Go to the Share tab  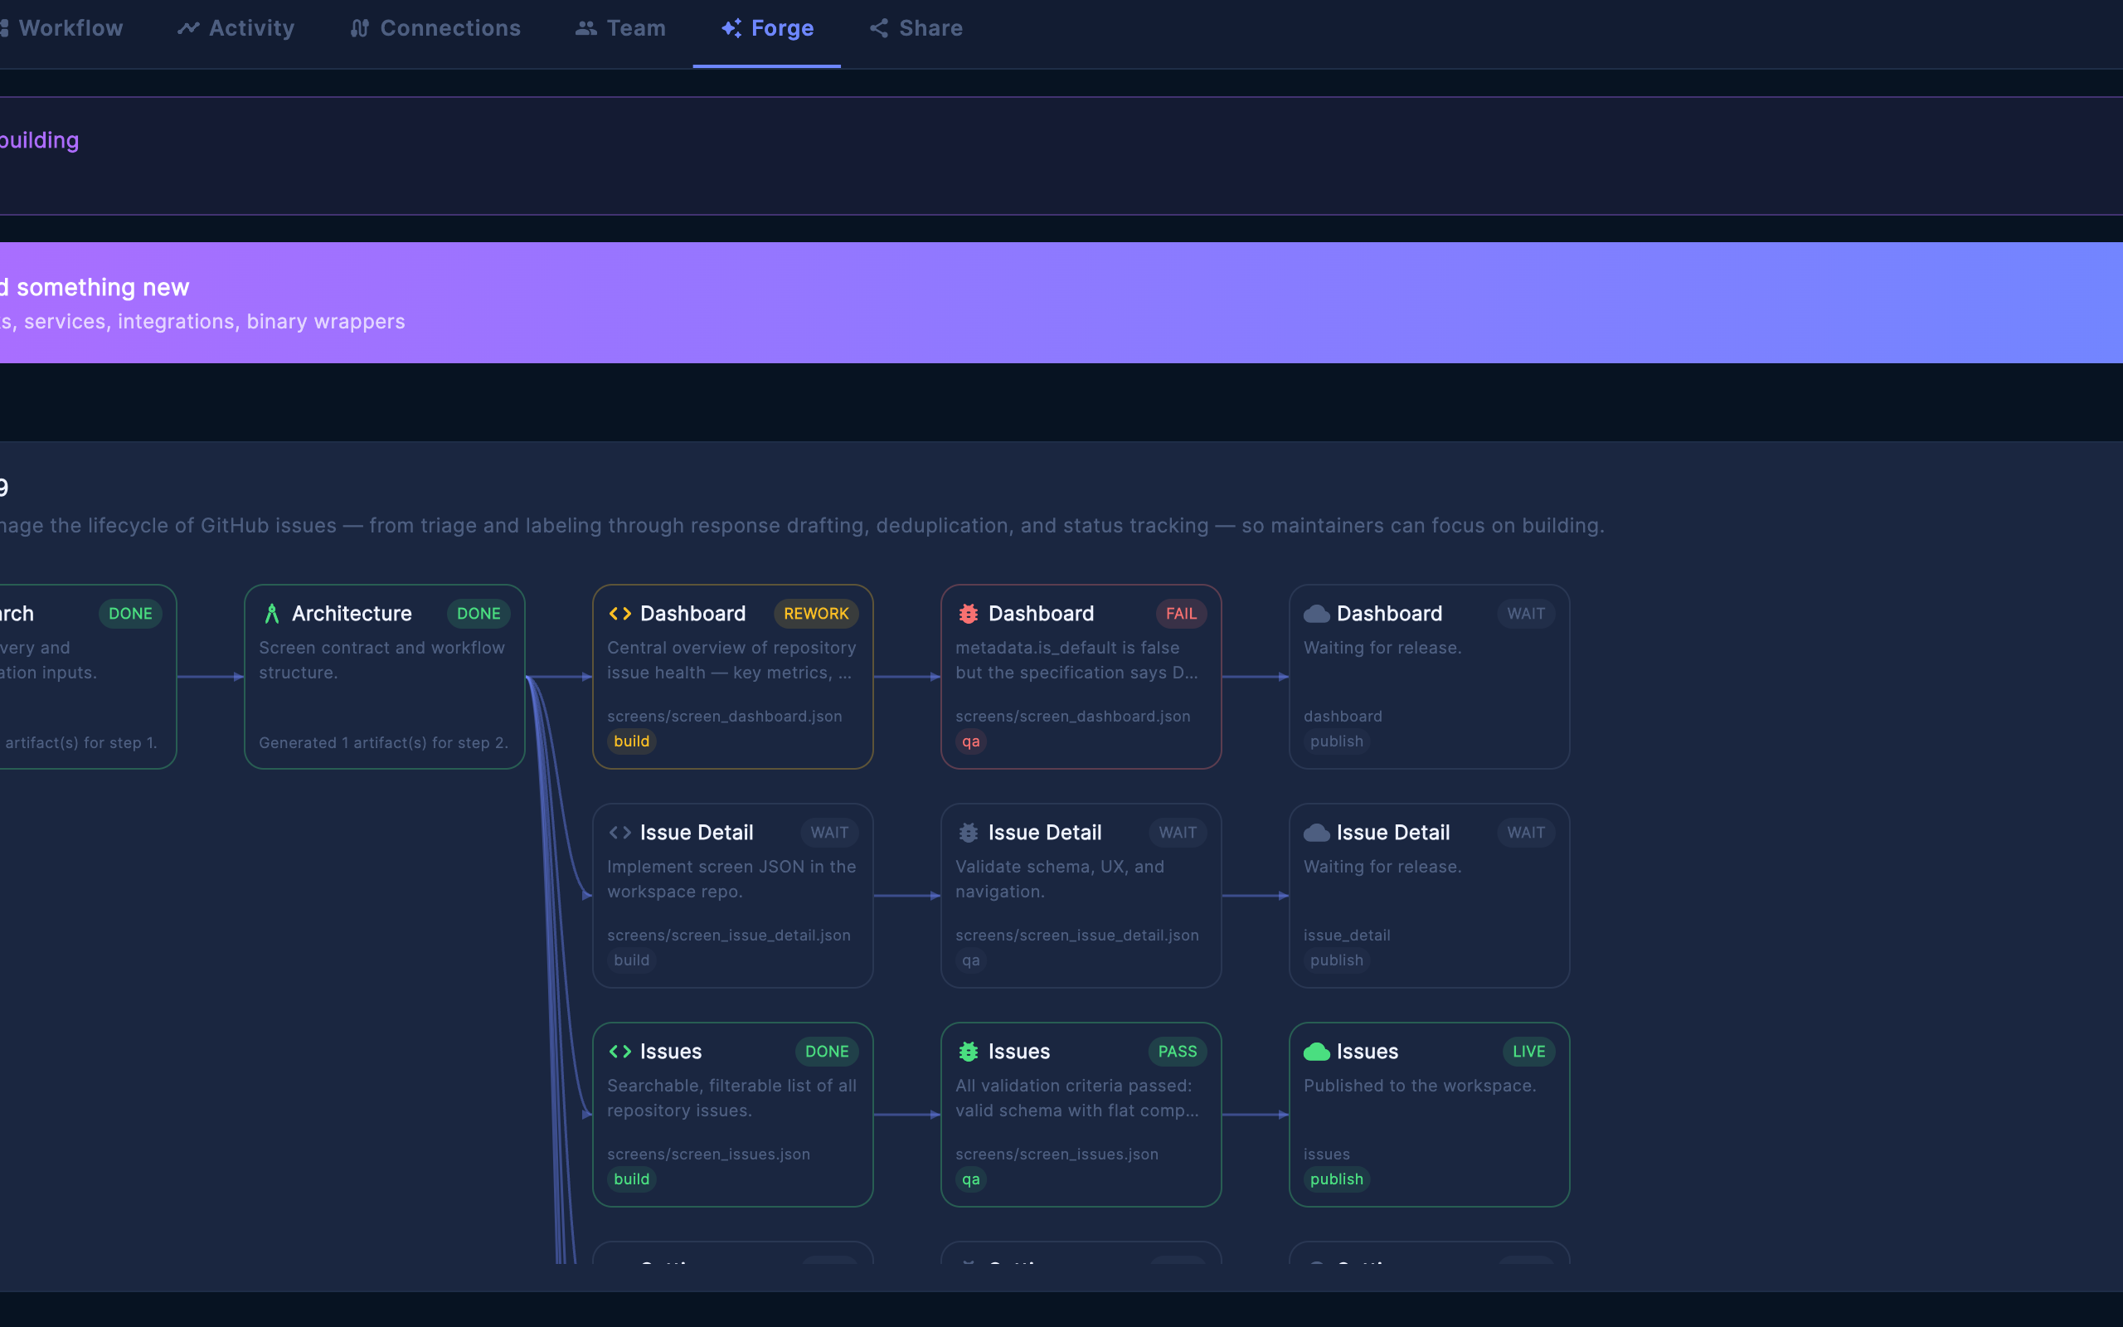coord(916,28)
